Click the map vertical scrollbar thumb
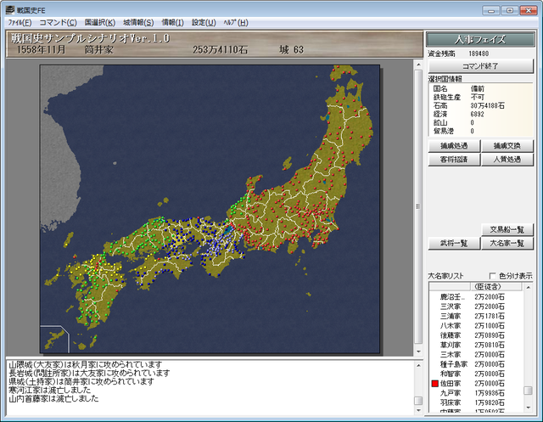 coord(418,207)
